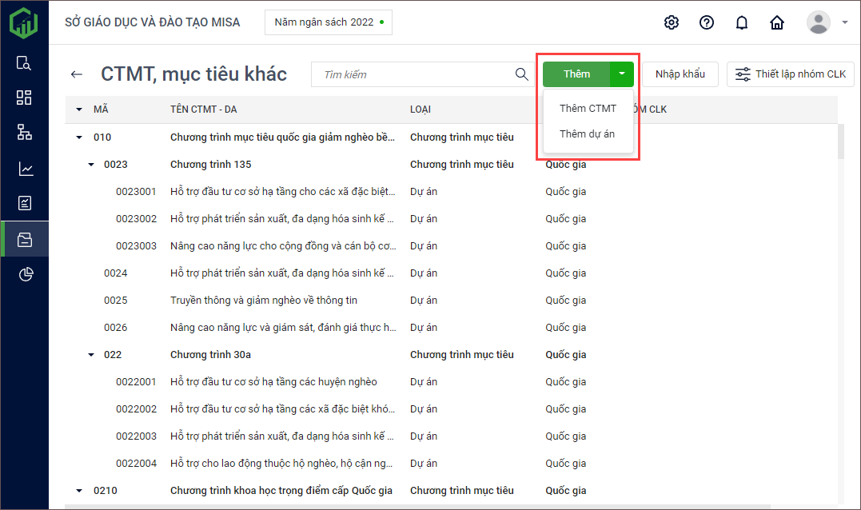Collapse the 010 program row

click(x=79, y=137)
